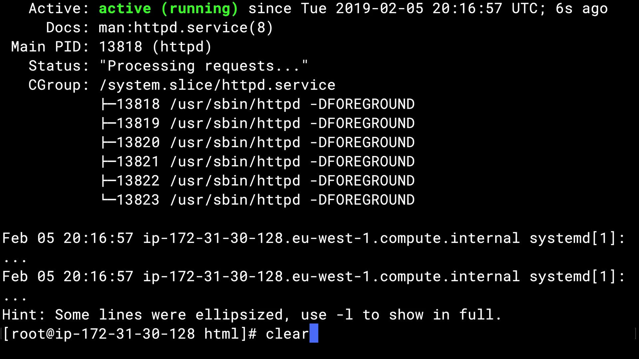
Task: Click the Main PID number 13818
Action: coord(120,47)
